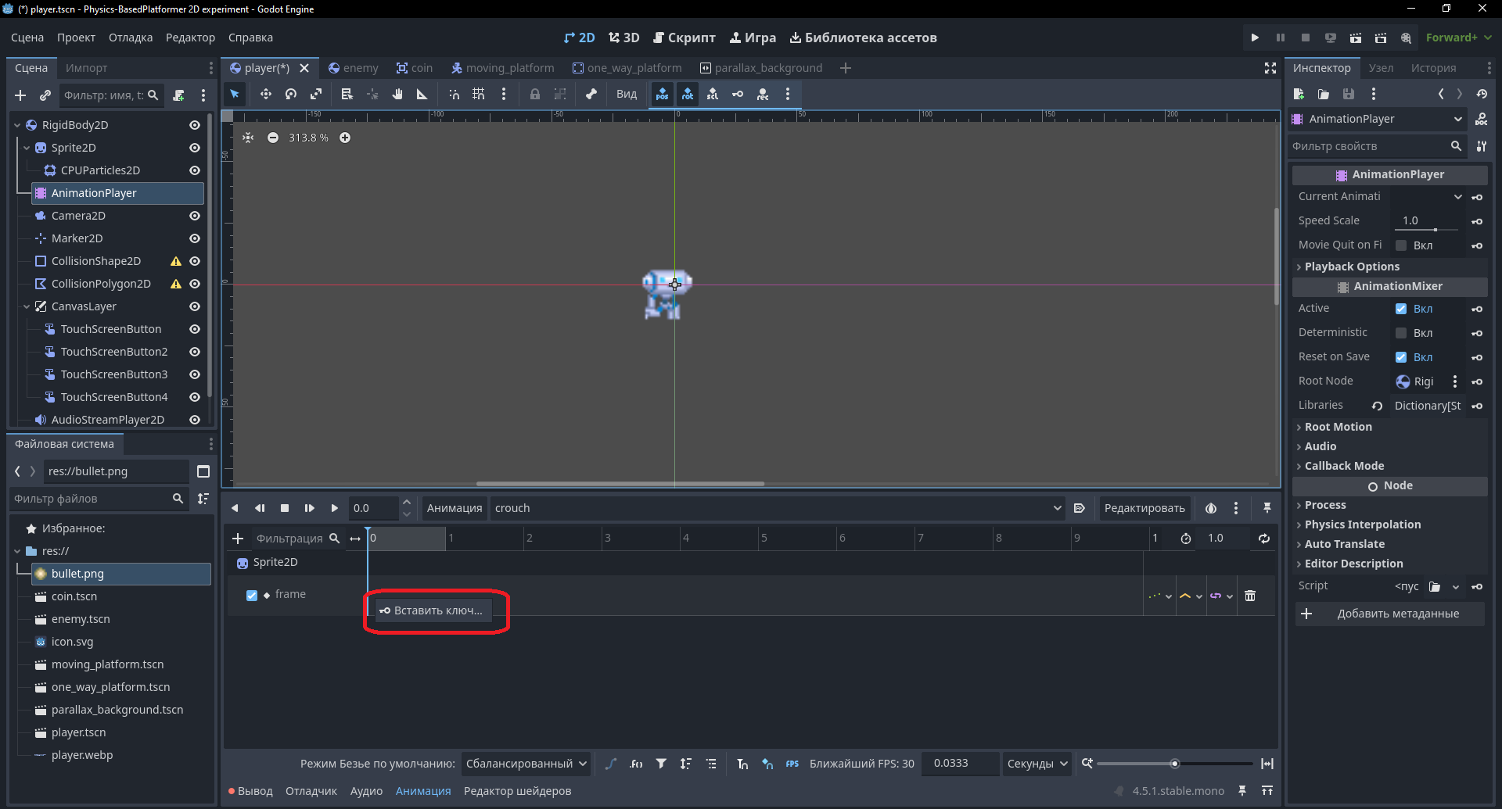Play the project with the run icon
Viewport: 1502px width, 809px height.
[x=1255, y=38]
